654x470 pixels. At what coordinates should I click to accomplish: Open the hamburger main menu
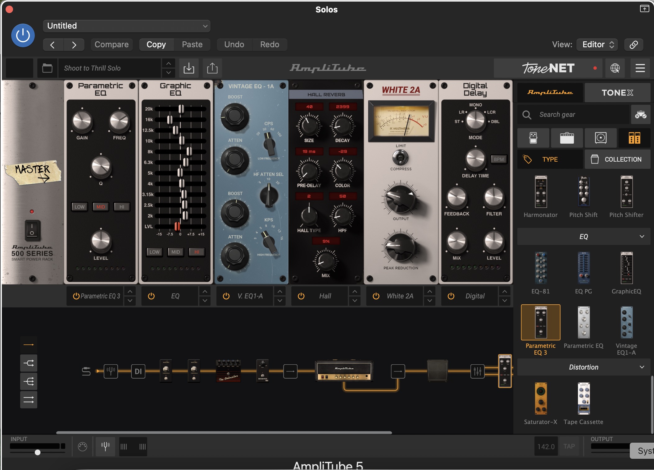click(640, 68)
